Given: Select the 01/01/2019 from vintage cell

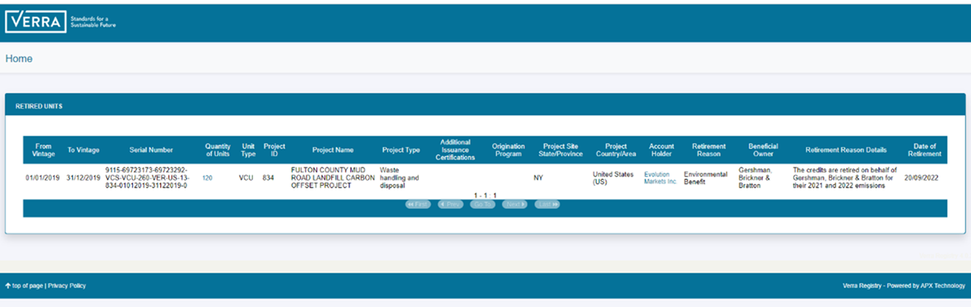Looking at the screenshot, I should 42,178.
